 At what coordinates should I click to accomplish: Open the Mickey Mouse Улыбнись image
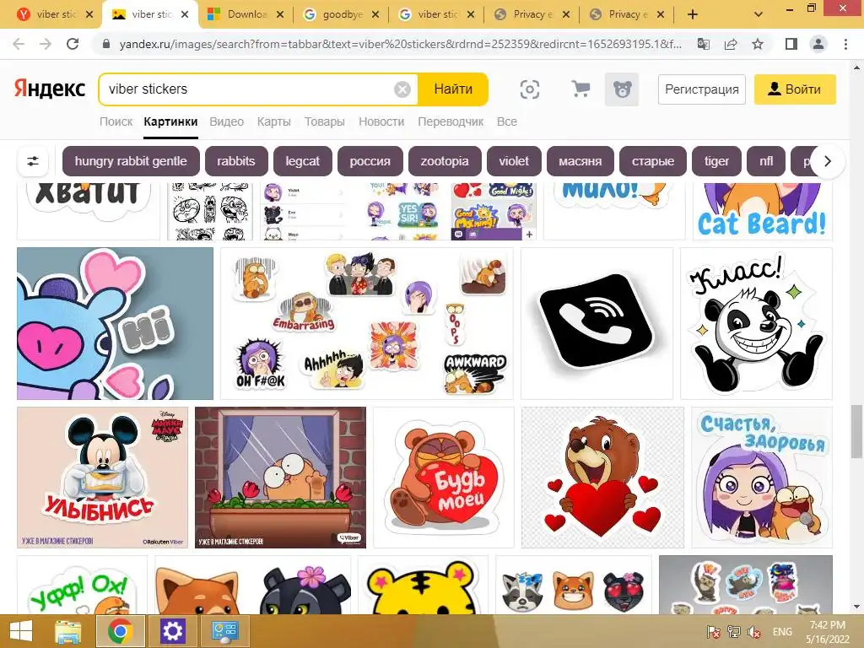coord(102,478)
